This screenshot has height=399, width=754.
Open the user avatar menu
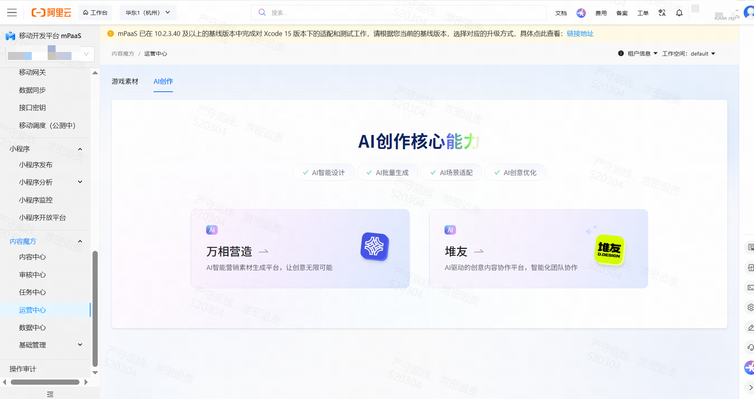749,13
